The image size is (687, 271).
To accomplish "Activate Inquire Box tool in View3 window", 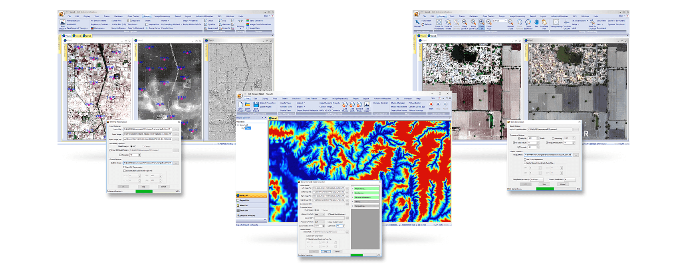I will point(152,24).
